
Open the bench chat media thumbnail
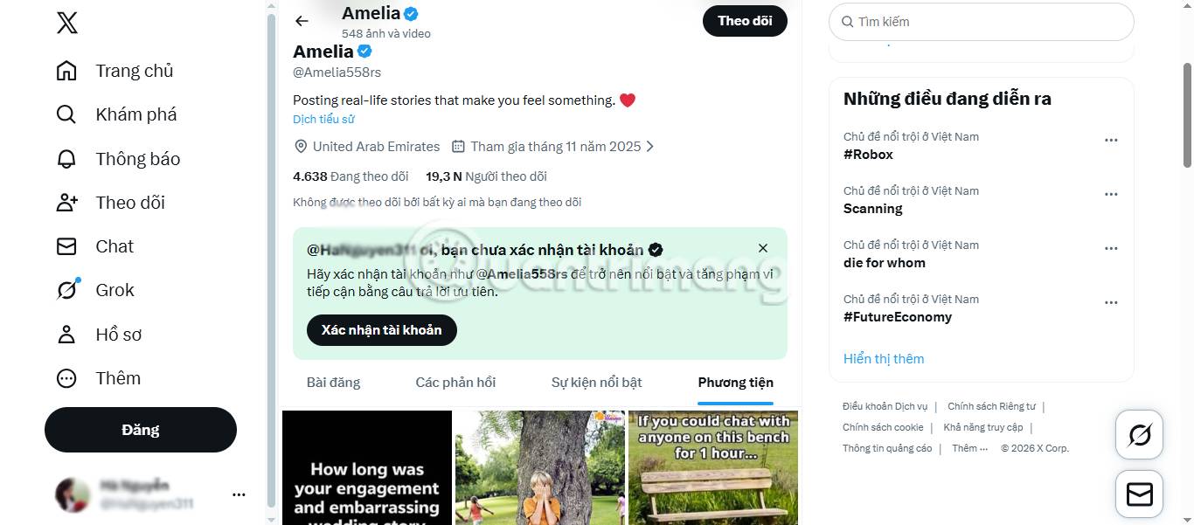click(x=713, y=467)
